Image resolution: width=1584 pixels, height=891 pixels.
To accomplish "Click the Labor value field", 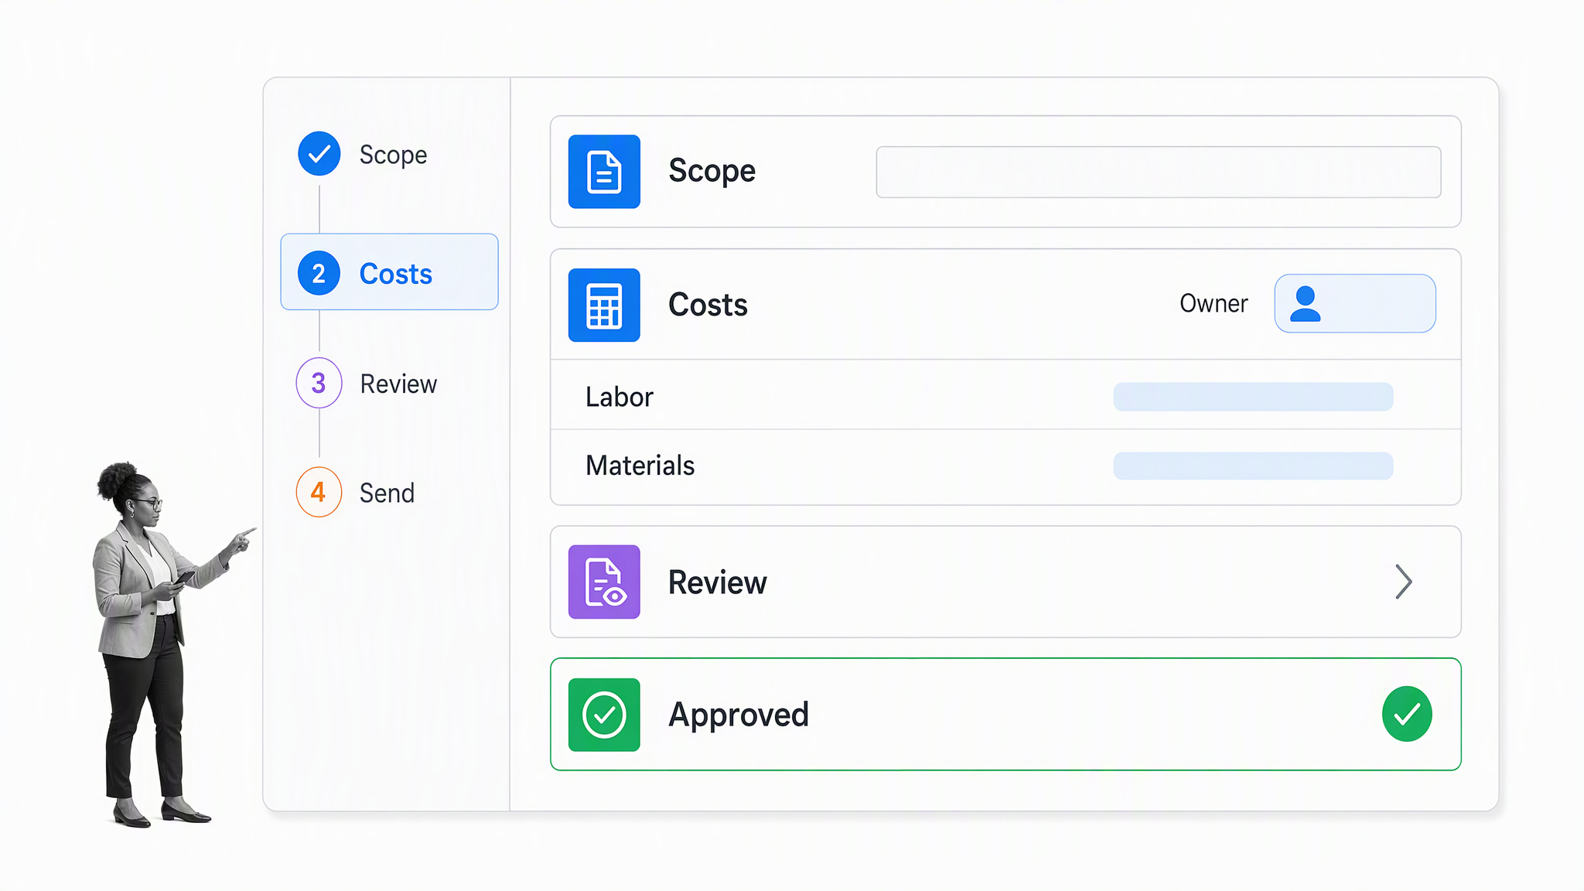I will point(1253,397).
